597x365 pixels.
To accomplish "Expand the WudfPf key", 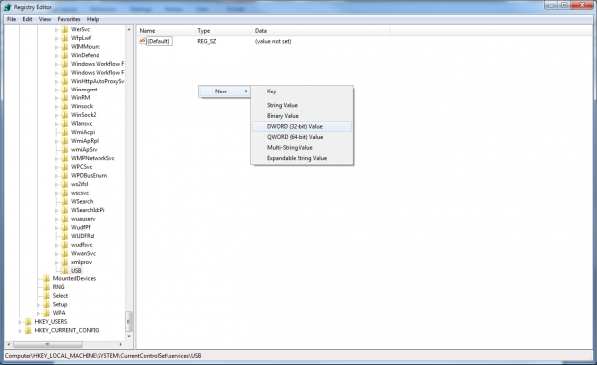I will click(56, 227).
